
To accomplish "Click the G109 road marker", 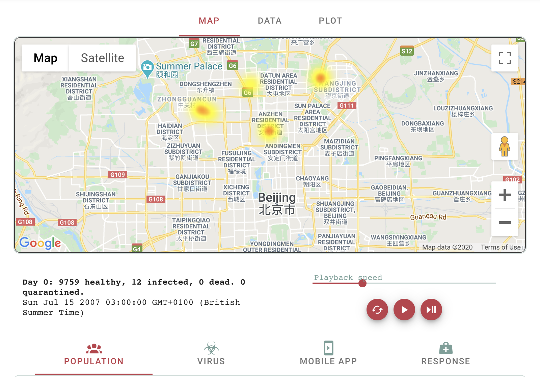I will [117, 175].
